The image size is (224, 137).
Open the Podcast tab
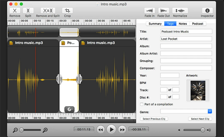(x=197, y=24)
